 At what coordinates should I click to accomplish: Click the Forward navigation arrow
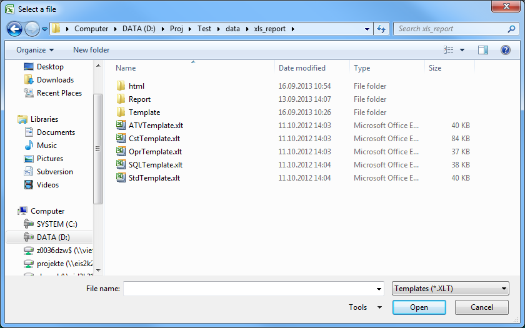tap(32, 29)
